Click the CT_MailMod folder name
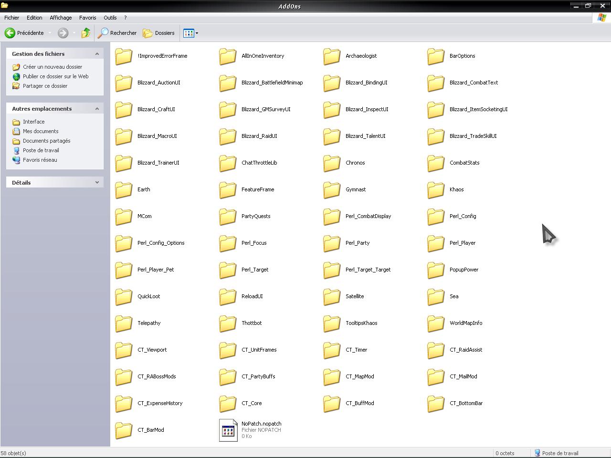 pyautogui.click(x=463, y=376)
